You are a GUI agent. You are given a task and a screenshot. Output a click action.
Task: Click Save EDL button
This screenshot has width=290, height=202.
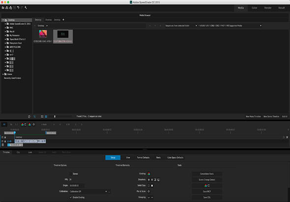207,198
